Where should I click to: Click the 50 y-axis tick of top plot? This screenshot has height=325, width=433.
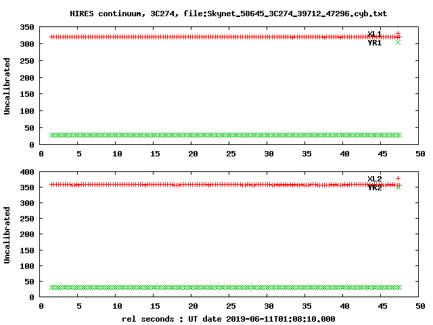29,128
